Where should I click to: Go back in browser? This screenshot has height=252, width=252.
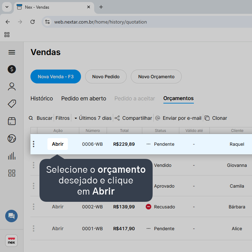pos(8,22)
